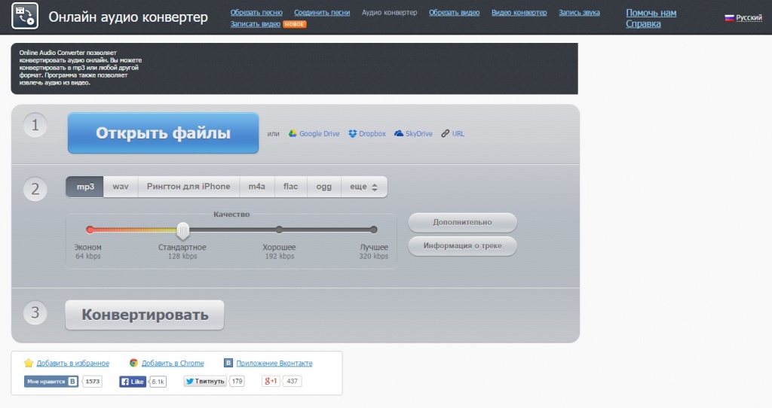Choose the flac output format
772x408 pixels.
290,187
